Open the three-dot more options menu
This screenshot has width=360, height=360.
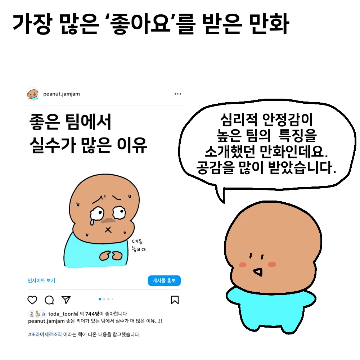178,94
